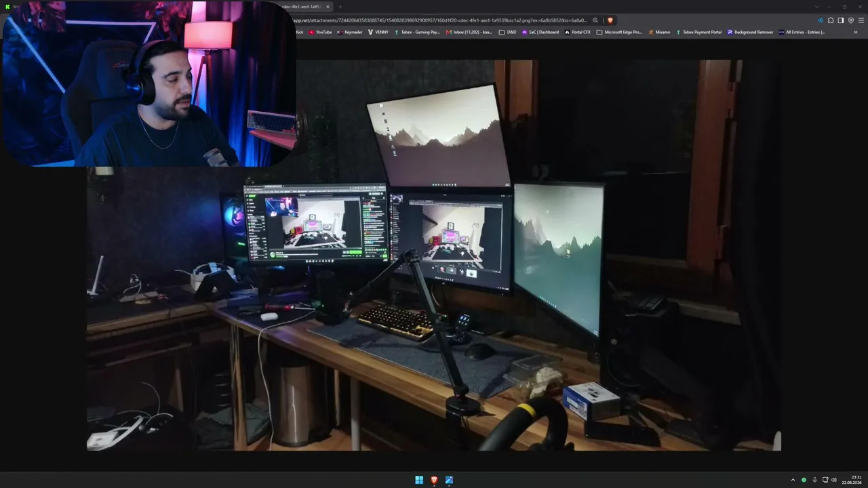Open the SaC Dashboard bookmark
Image resolution: width=868 pixels, height=488 pixels.
click(x=540, y=32)
